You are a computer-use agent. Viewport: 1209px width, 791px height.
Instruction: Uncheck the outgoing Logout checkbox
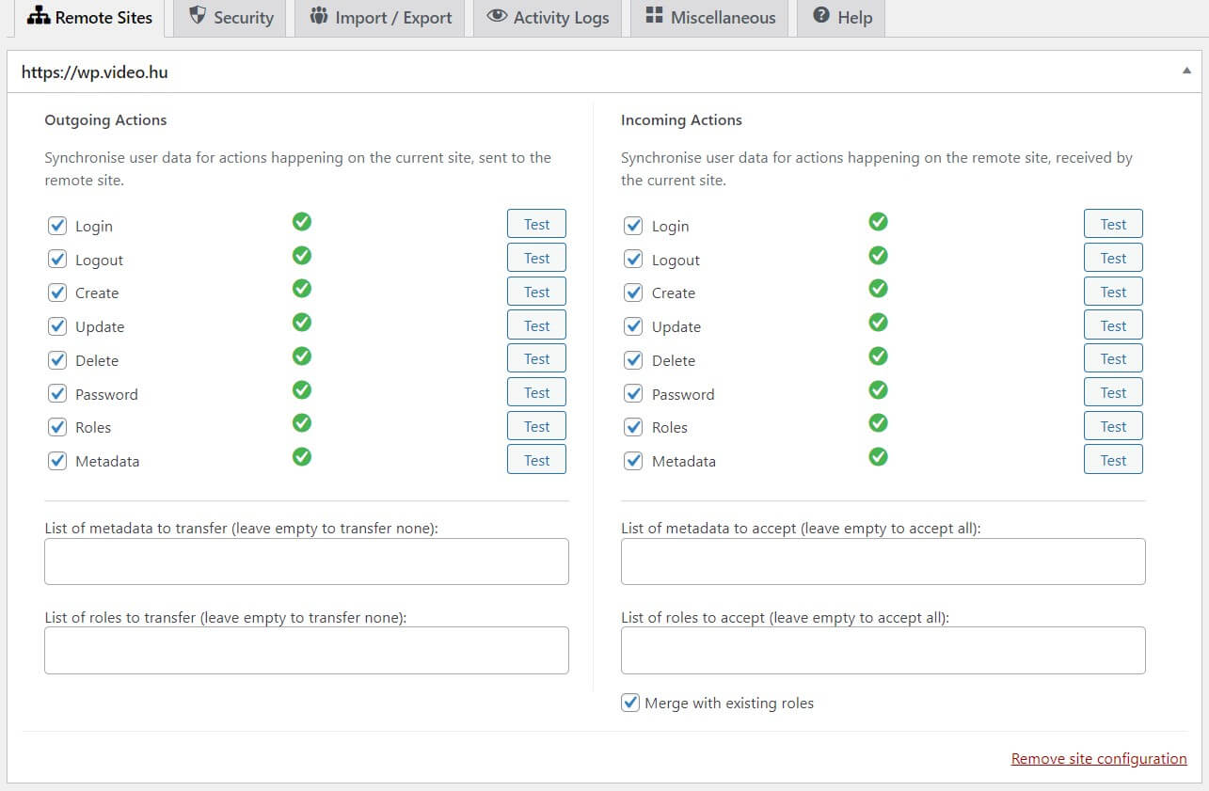pyautogui.click(x=57, y=260)
